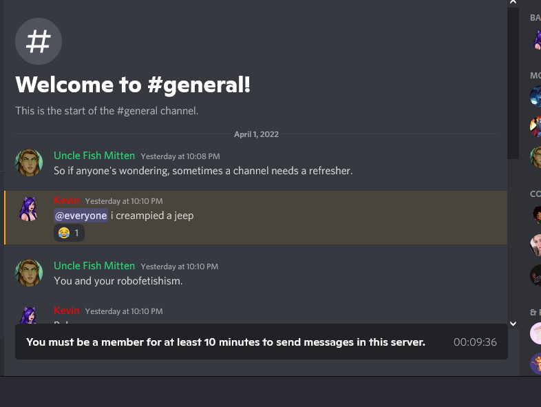Click the member avatar under the BA heading
Viewport: 541px width, 407px height.
click(x=536, y=39)
